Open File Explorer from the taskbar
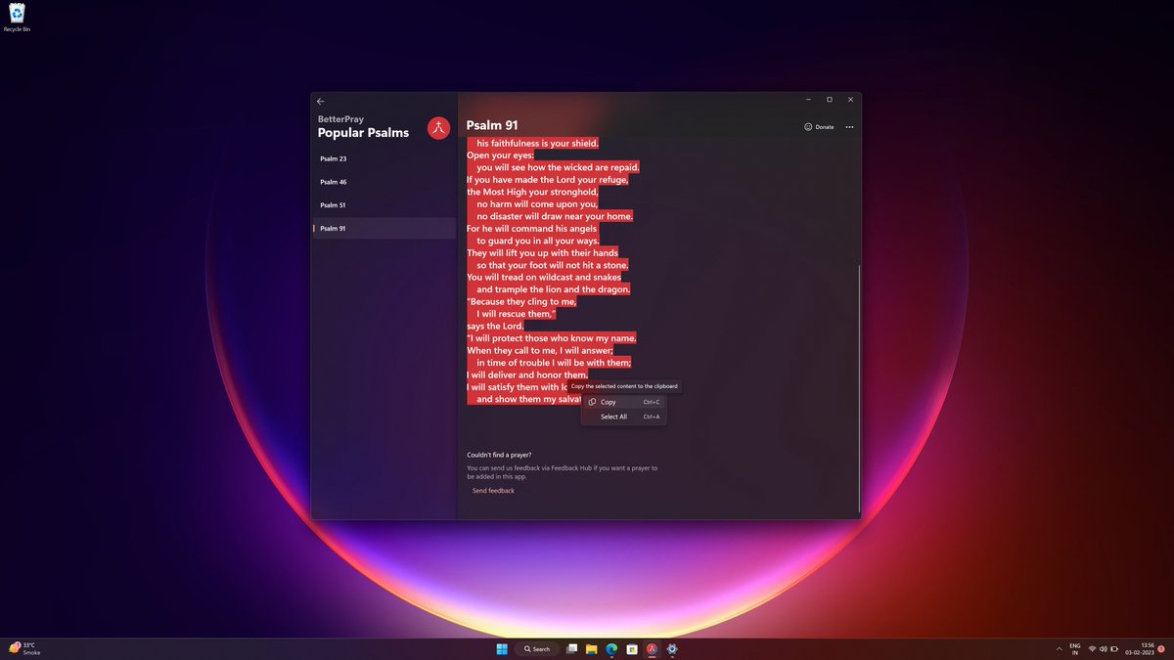 click(592, 648)
